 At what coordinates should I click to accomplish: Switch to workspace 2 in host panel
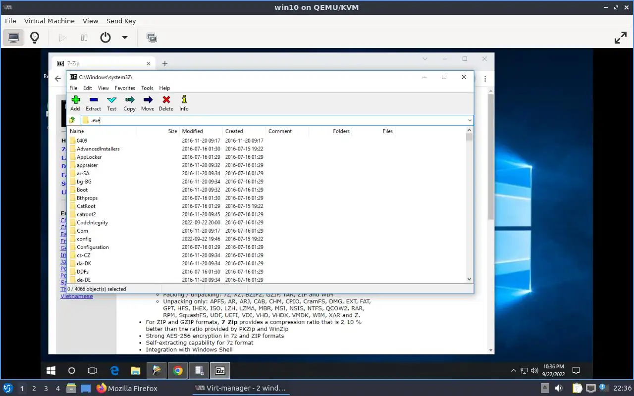(34, 389)
